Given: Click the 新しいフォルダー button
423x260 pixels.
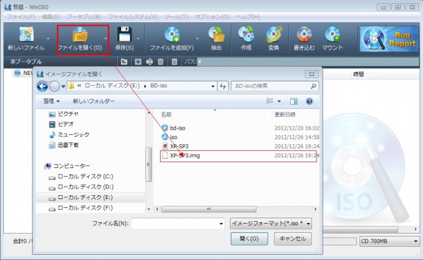Looking at the screenshot, I should click(94, 101).
